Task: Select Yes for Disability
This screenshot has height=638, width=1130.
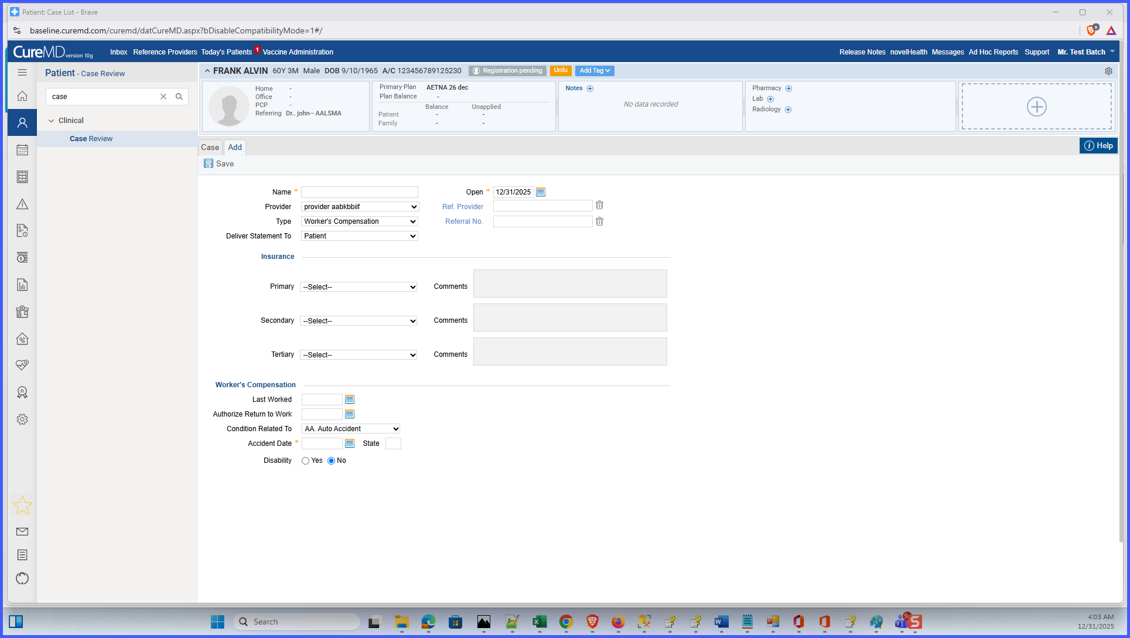Action: point(305,460)
